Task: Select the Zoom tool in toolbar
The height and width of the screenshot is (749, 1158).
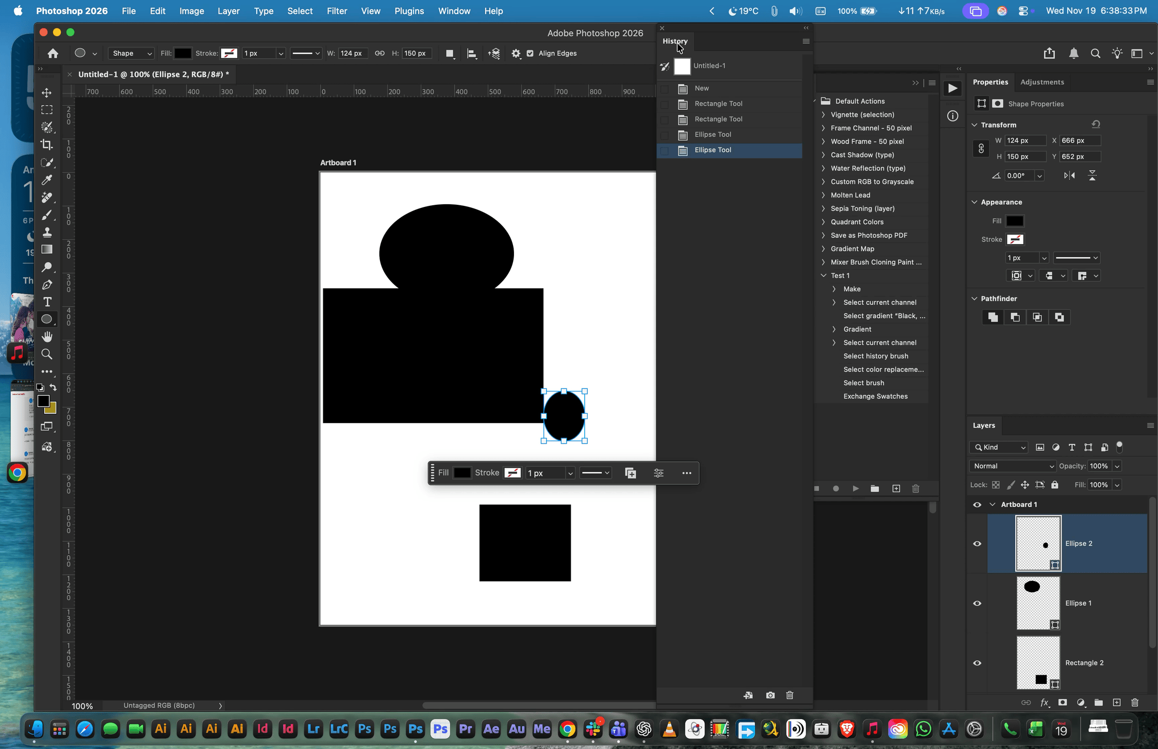Action: pyautogui.click(x=47, y=354)
